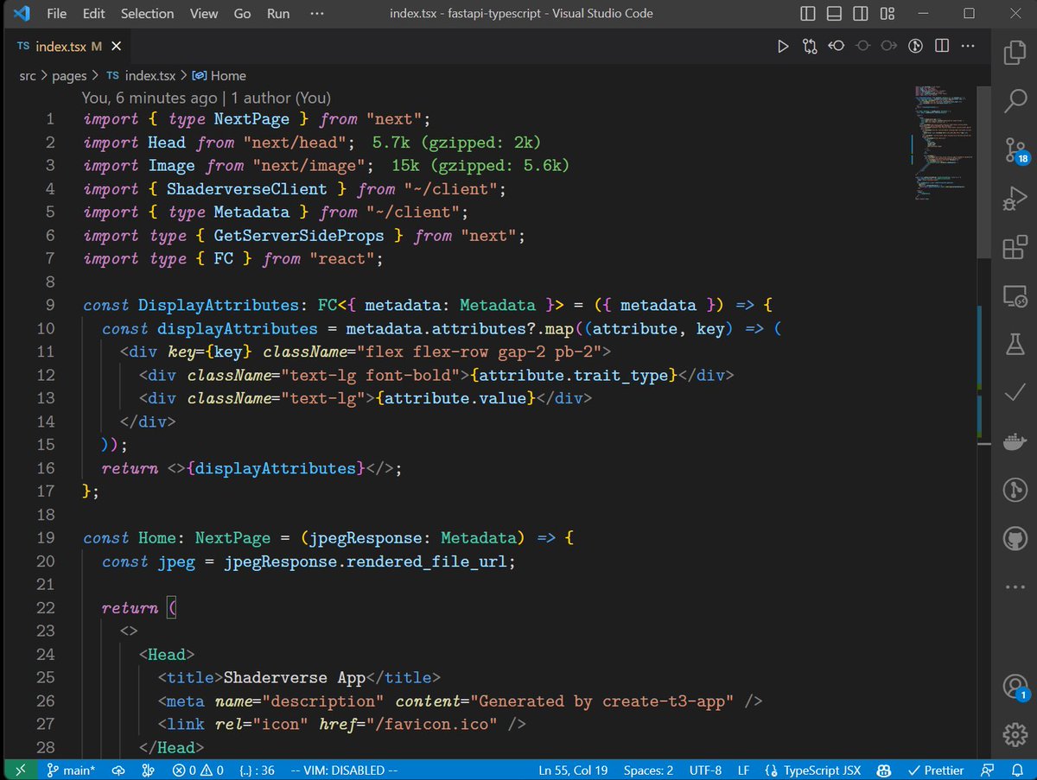Toggle the bottom panel layout
1037x780 pixels.
click(x=834, y=14)
